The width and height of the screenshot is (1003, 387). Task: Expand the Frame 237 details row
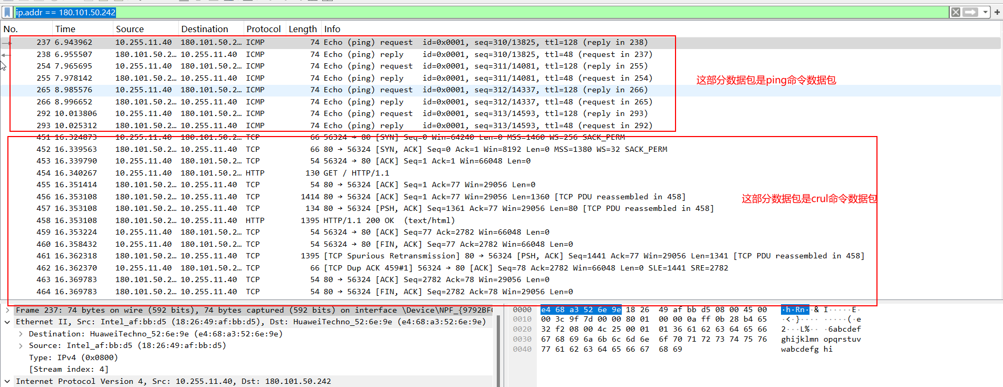7,310
